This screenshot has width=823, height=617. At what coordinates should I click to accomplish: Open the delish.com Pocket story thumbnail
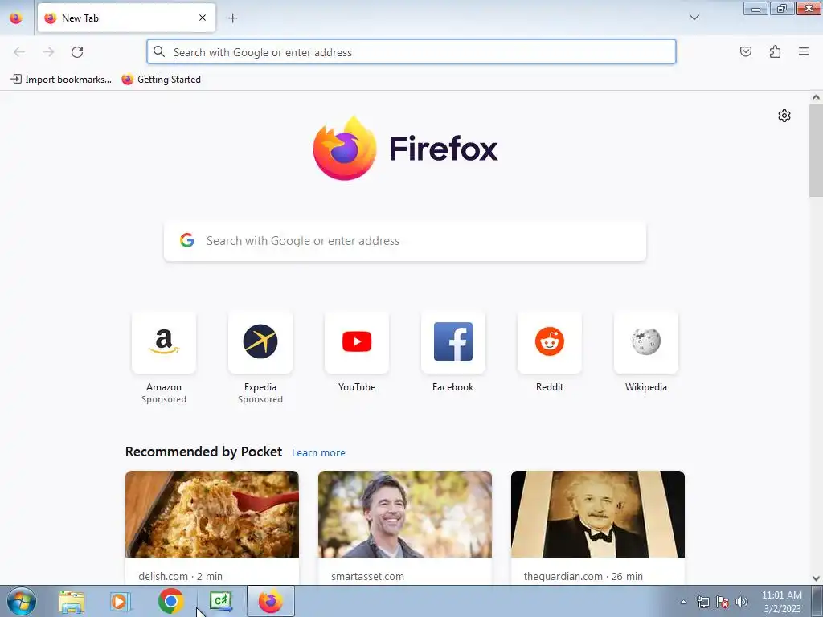(x=212, y=514)
